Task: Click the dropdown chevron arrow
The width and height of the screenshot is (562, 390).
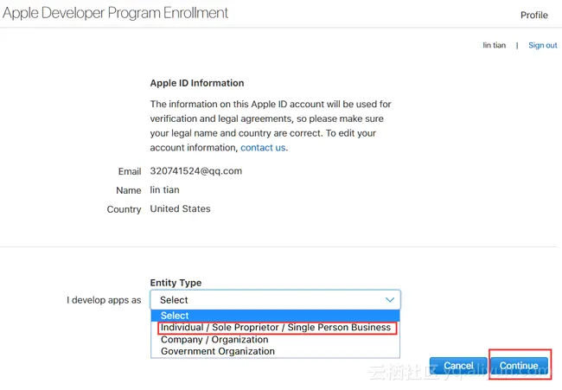Action: pyautogui.click(x=390, y=300)
